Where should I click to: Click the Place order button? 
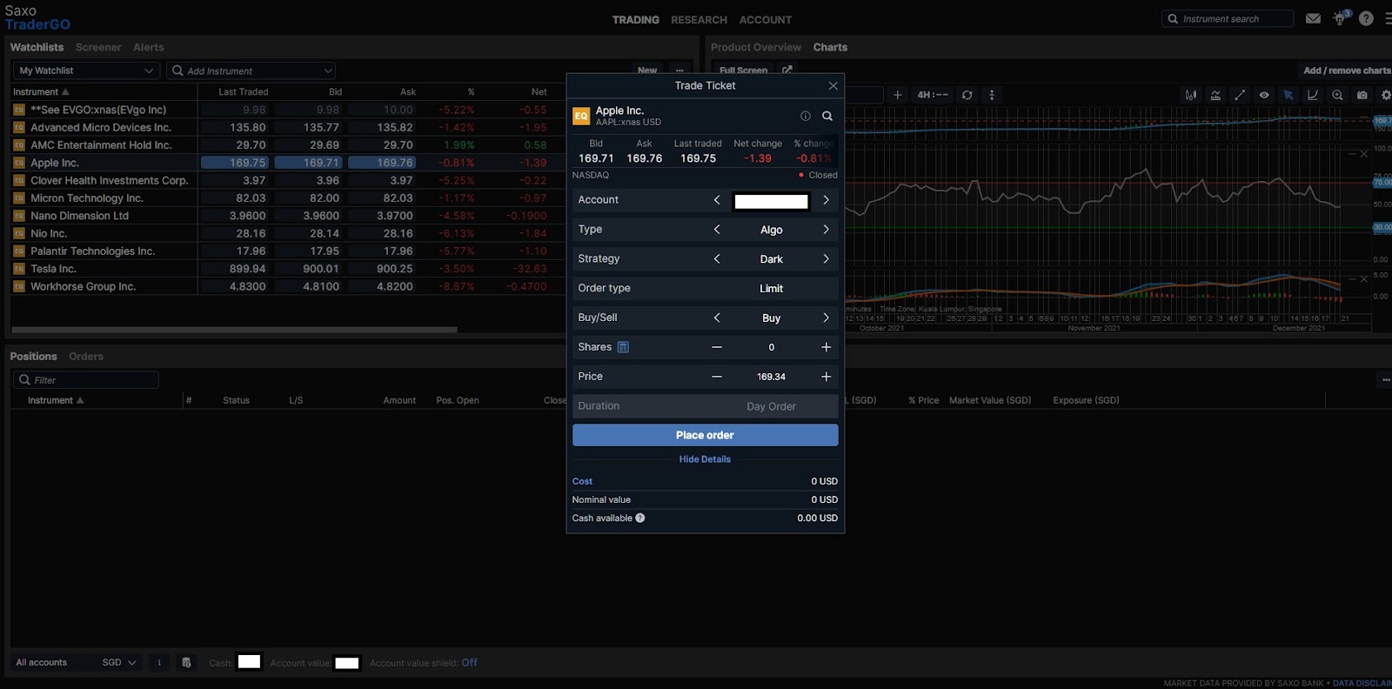tap(706, 435)
